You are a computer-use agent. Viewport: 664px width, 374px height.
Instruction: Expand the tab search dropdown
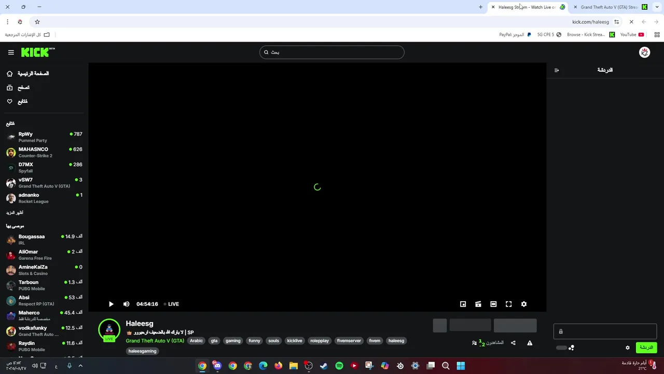pyautogui.click(x=658, y=7)
